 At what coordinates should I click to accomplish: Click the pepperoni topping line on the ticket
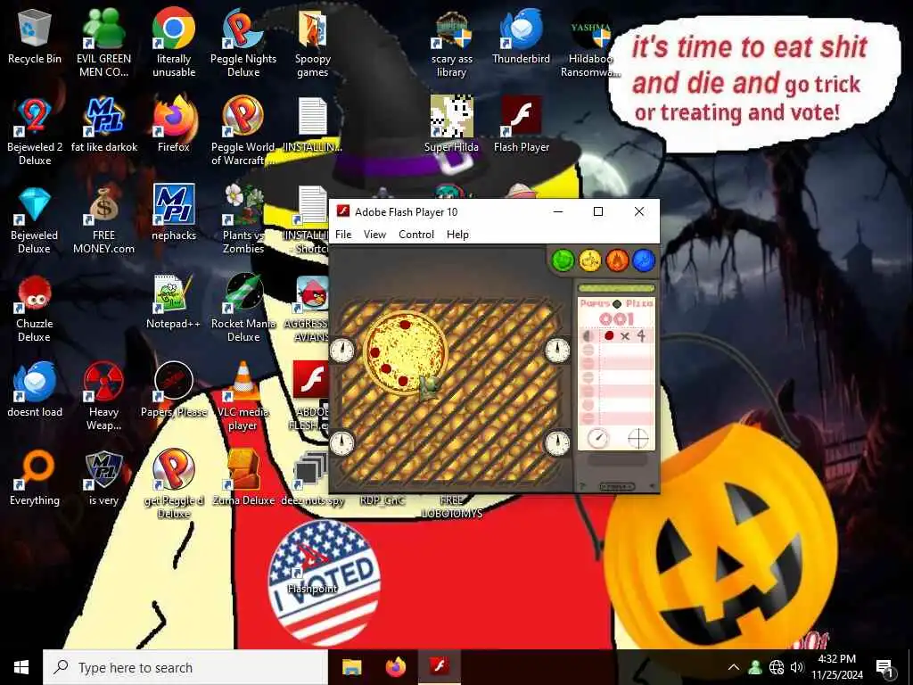[x=617, y=336]
